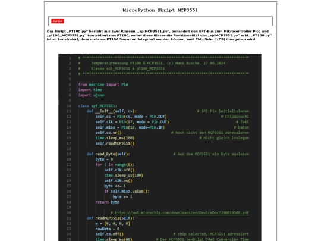Click 'self.cs.off()' code line
This screenshot has width=321, height=241.
pyautogui.click(x=109, y=234)
